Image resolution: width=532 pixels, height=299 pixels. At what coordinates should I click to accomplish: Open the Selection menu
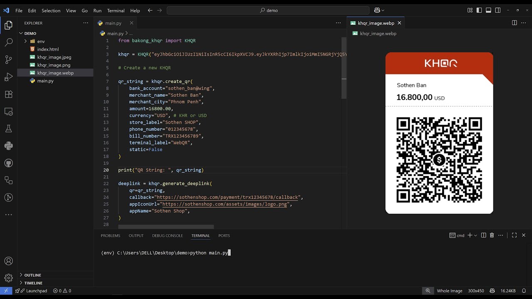[51, 10]
